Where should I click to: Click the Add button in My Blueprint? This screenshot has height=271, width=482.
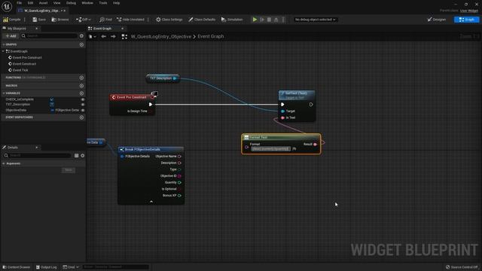[x=11, y=36]
